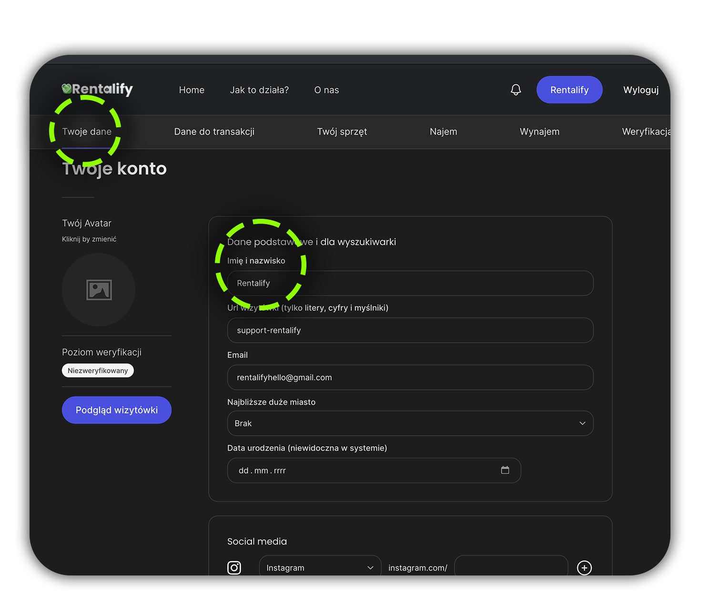Viewport: 710px width, 605px height.
Task: Go to the Twój sprzęt tab
Action: tap(342, 132)
